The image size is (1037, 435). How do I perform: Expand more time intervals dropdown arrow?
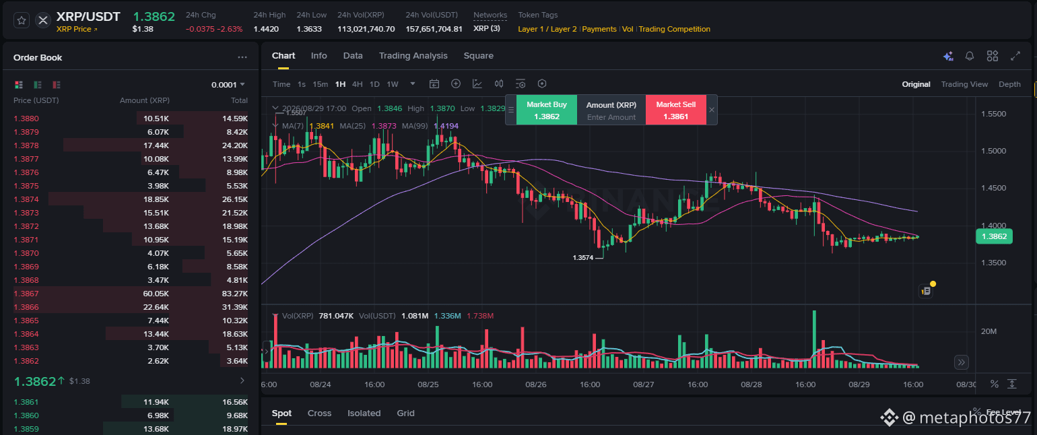coord(413,84)
